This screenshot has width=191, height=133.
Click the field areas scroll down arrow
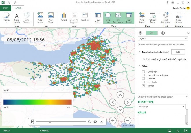pyautogui.click(x=187, y=124)
